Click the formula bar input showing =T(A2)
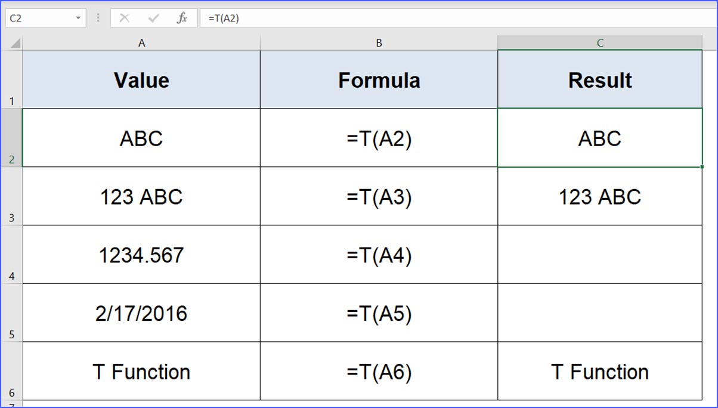This screenshot has height=408, width=718. (453, 18)
